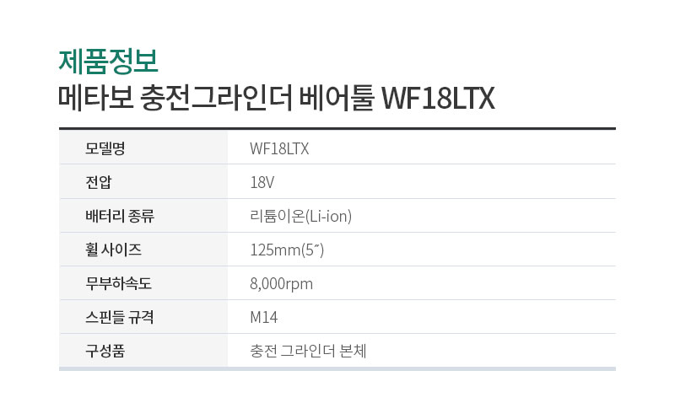Click the 모델명 label cell

tap(105, 148)
